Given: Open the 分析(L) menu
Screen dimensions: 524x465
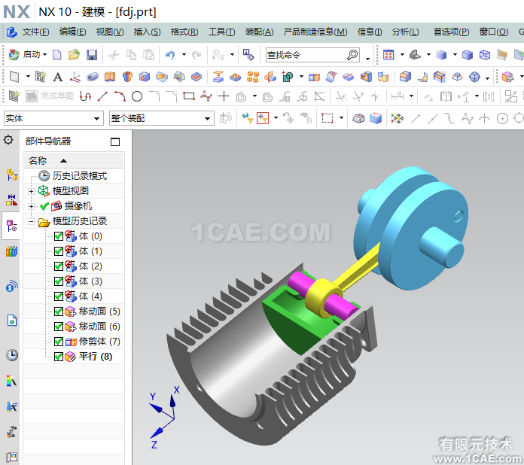Looking at the screenshot, I should (405, 32).
